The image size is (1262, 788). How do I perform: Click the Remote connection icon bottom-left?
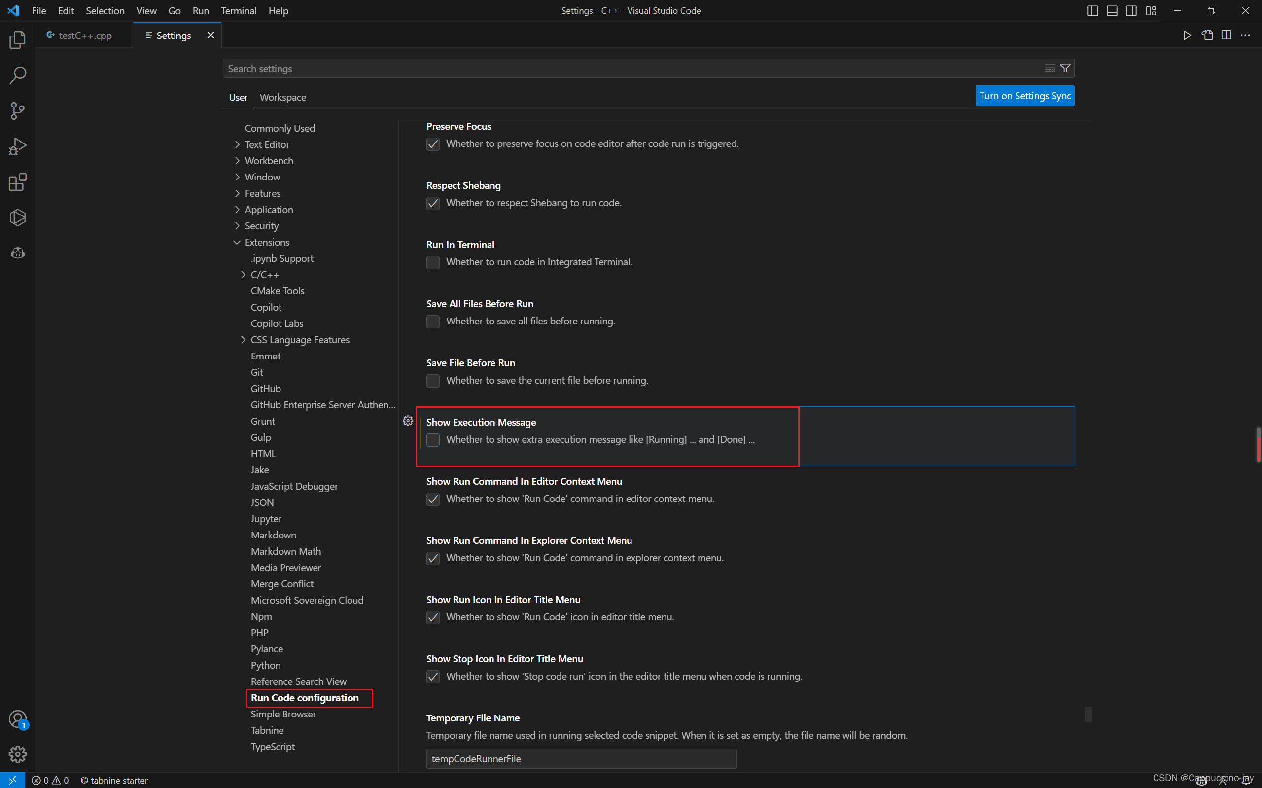click(12, 779)
